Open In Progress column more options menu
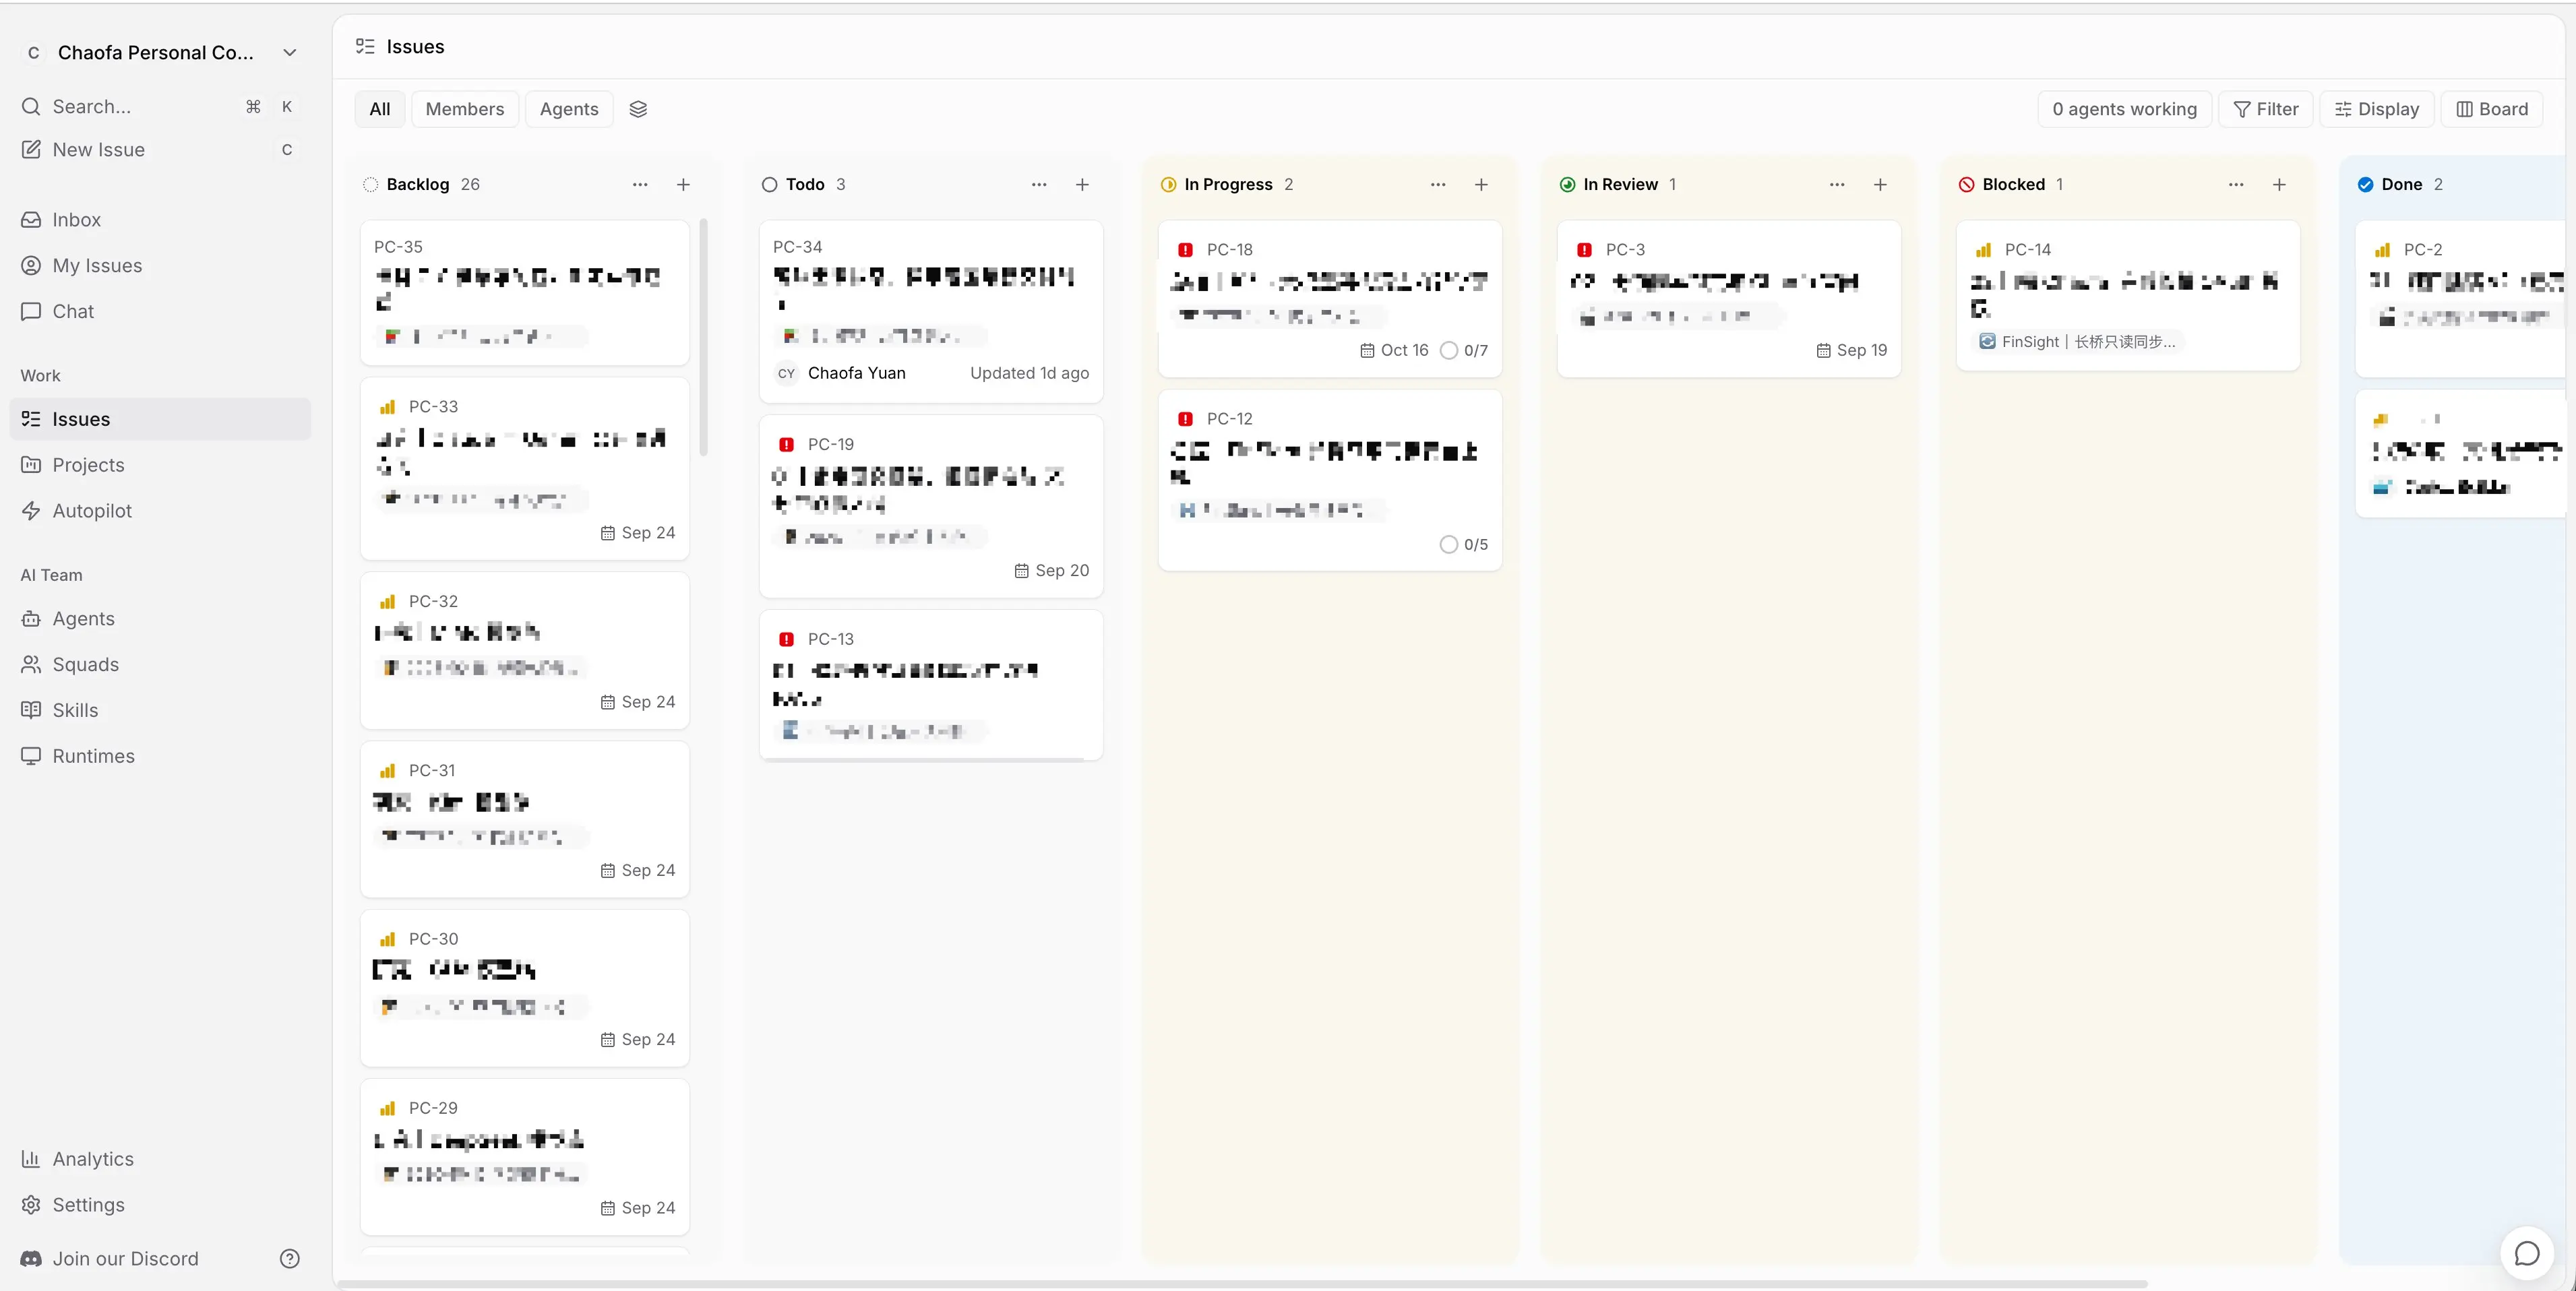The image size is (2576, 1291). (1438, 185)
